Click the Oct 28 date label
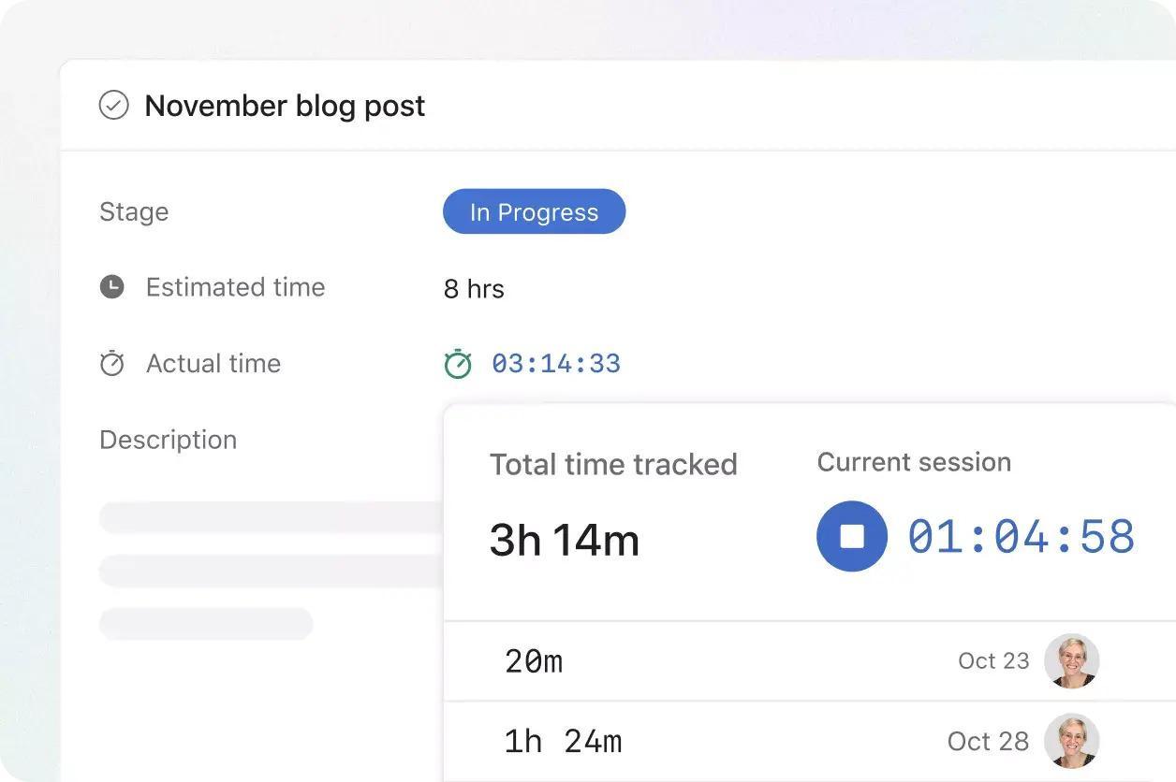Screen dimensions: 1176x782 pos(988,742)
